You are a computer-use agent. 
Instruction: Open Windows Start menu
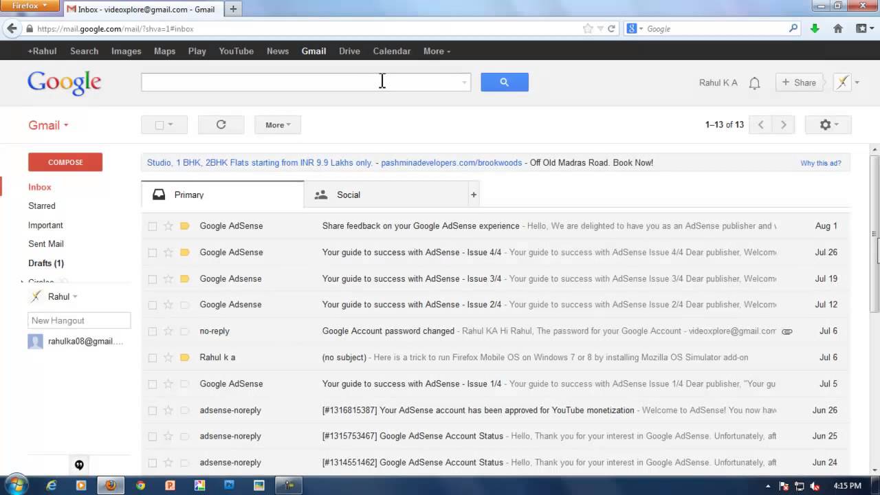coord(15,485)
